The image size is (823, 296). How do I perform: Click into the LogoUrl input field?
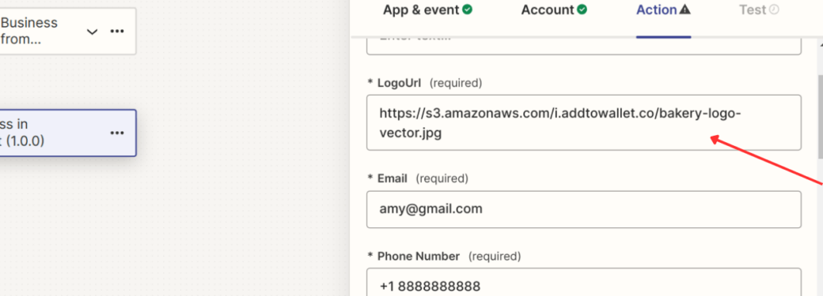pos(584,122)
